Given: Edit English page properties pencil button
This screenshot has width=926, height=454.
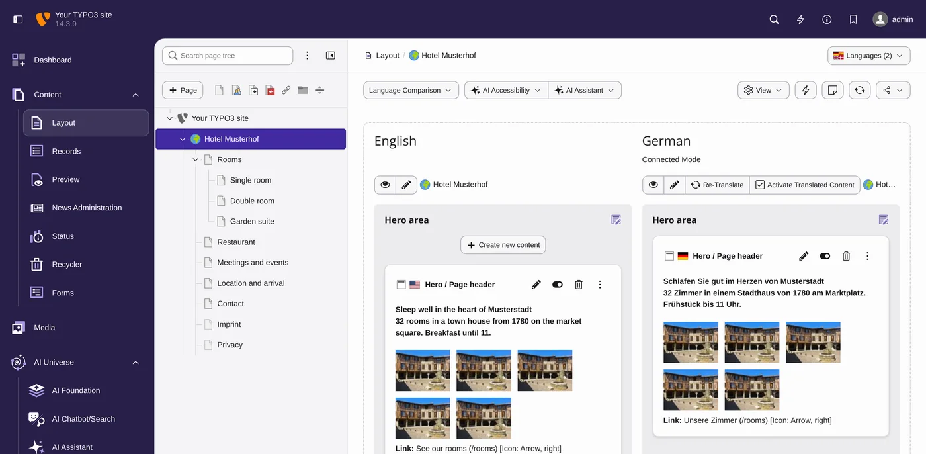Looking at the screenshot, I should [406, 185].
